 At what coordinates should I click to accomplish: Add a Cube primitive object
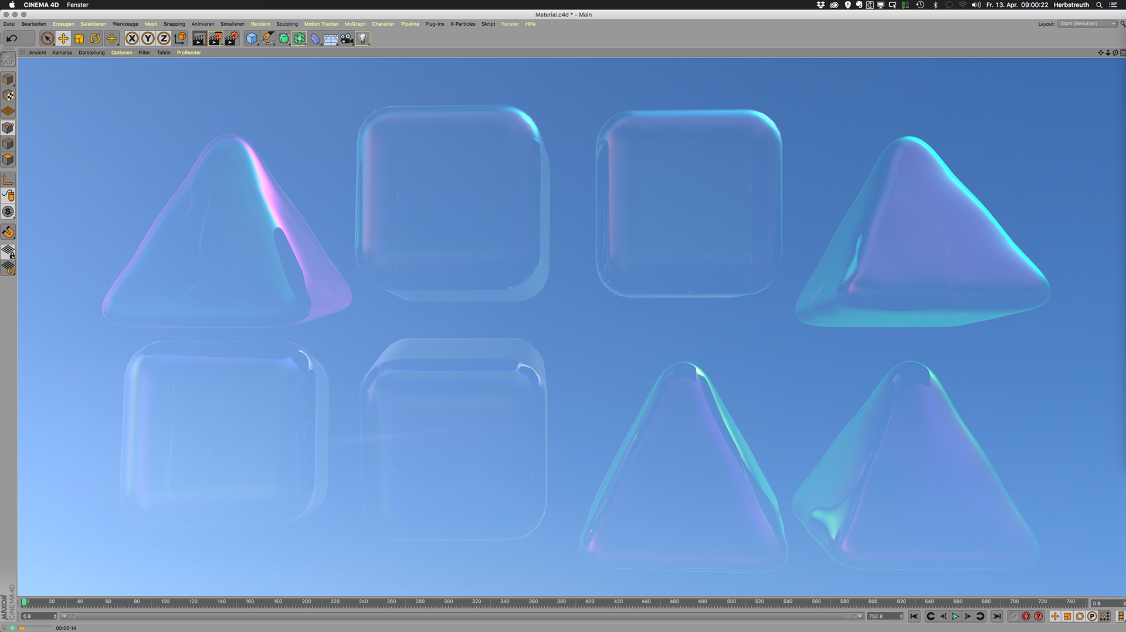(252, 39)
